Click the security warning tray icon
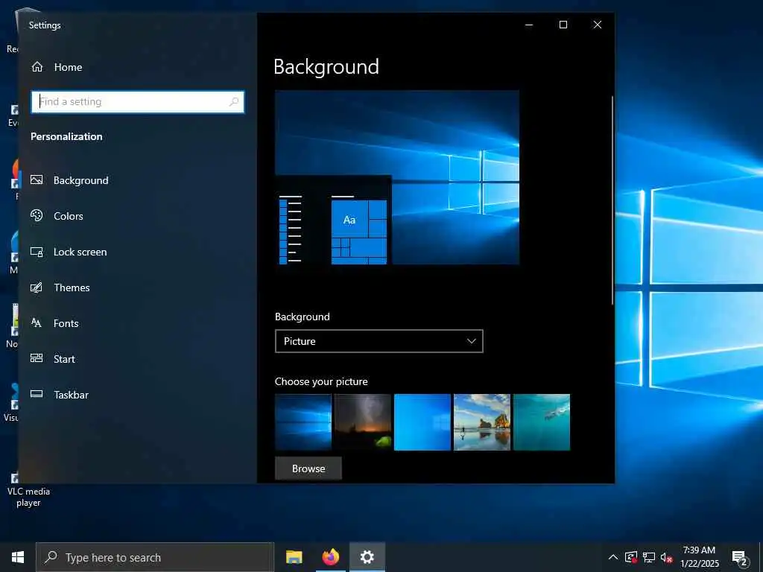 [631, 557]
